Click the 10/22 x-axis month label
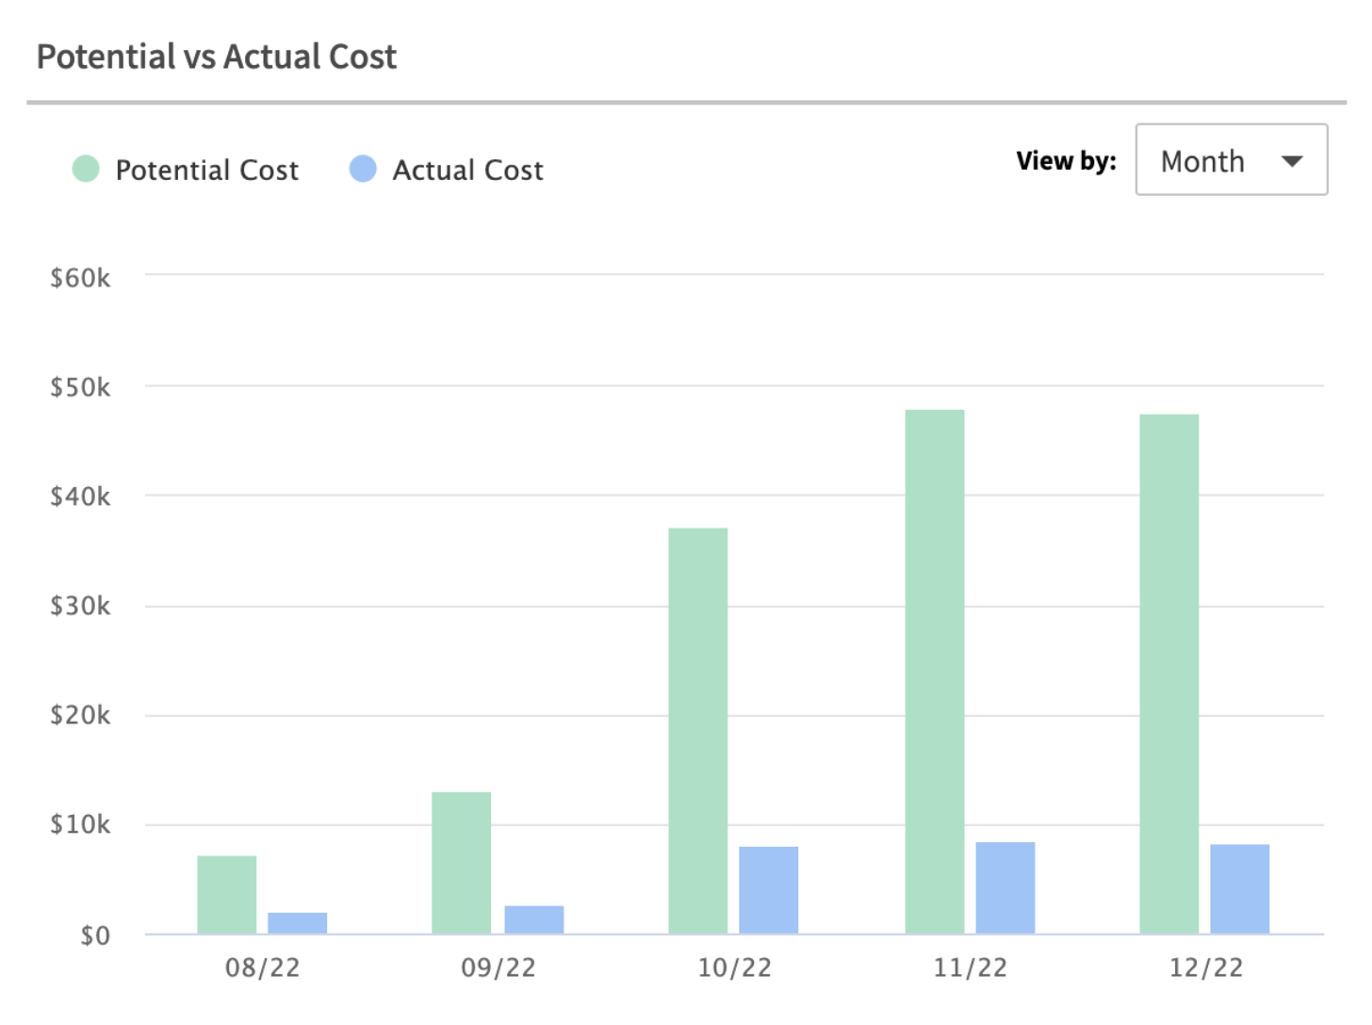The image size is (1372, 1025). coord(734,968)
